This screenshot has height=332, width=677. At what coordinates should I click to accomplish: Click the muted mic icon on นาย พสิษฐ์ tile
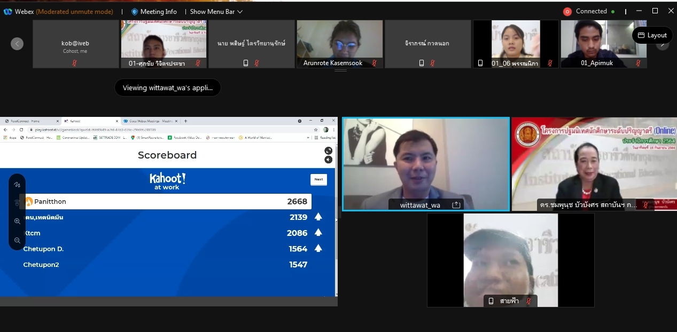[x=256, y=63]
